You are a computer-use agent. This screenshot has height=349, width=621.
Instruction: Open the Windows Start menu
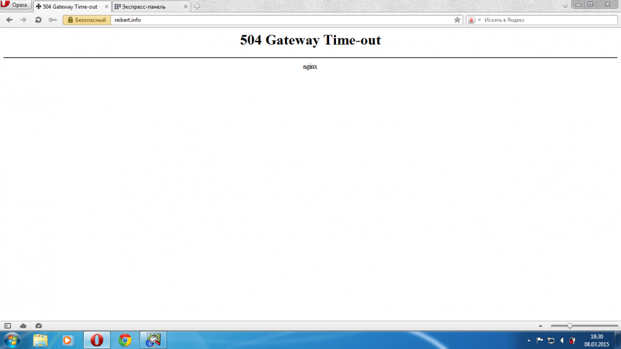tap(12, 340)
